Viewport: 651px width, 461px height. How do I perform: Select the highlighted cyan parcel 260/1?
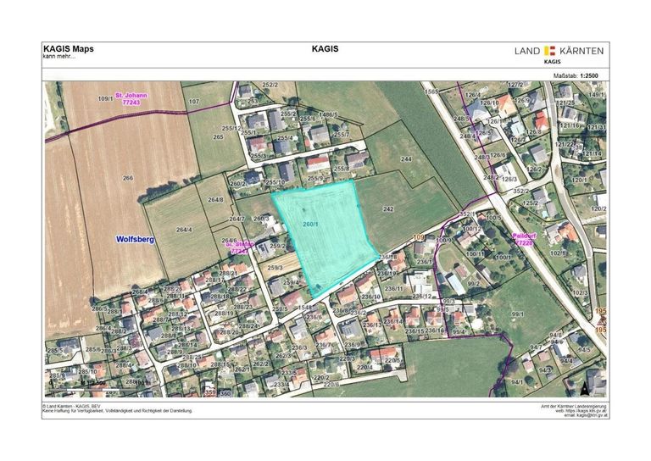325,233
